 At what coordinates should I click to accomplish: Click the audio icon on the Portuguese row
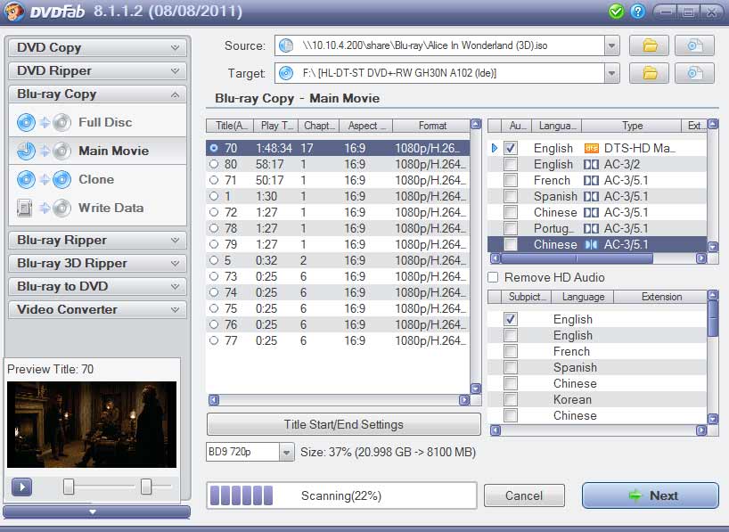[x=592, y=228]
